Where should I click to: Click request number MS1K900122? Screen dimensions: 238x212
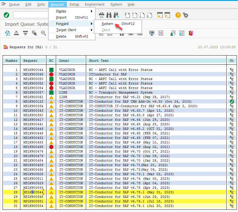pyautogui.click(x=33, y=101)
